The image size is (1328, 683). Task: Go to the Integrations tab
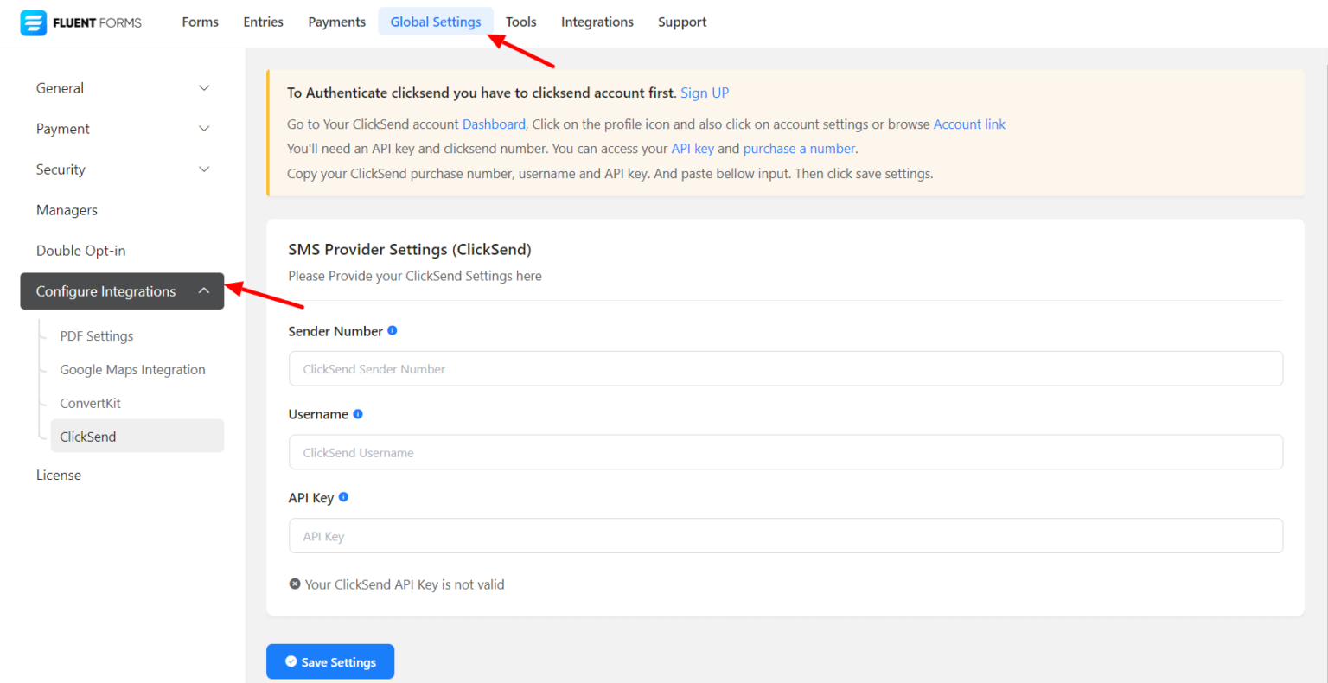click(597, 22)
